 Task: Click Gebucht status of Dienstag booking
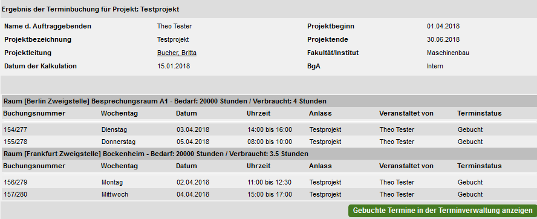pos(470,130)
